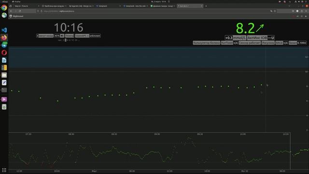Click the 45% battery pill
Screen dimensions: 309x174
coord(59,36)
